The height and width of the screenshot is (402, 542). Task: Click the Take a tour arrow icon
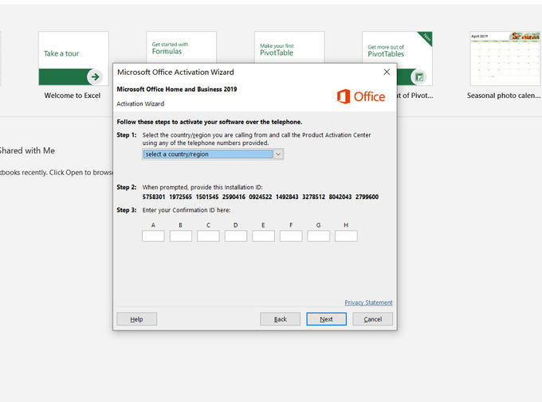pyautogui.click(x=95, y=76)
